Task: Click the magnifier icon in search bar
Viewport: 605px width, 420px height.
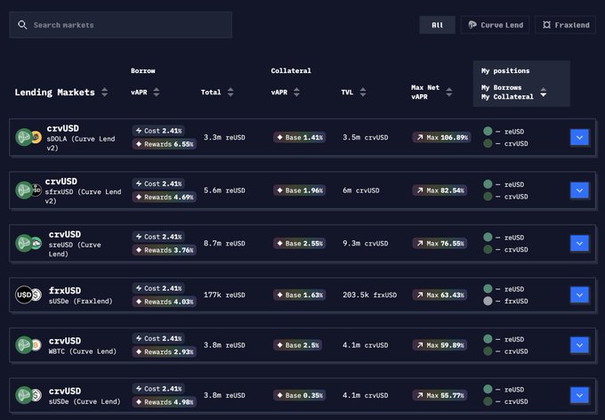Action: pyautogui.click(x=22, y=25)
